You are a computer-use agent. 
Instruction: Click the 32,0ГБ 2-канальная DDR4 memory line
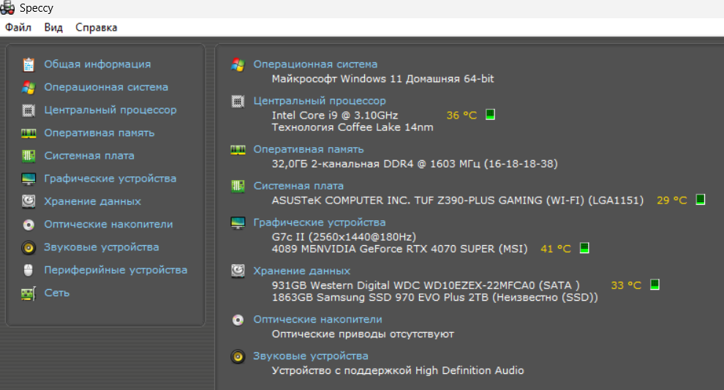pyautogui.click(x=415, y=164)
